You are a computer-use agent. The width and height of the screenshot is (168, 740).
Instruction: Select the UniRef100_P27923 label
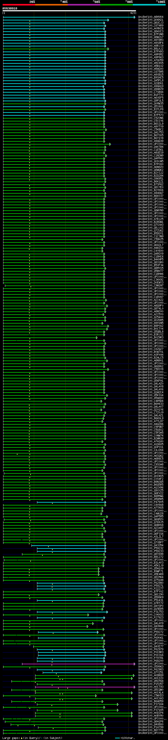point(151,618)
